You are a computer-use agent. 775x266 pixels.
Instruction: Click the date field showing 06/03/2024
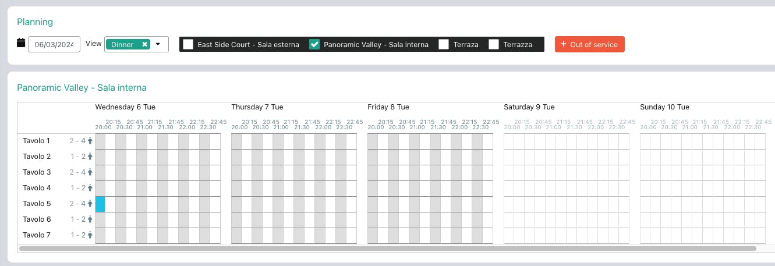[x=54, y=45]
